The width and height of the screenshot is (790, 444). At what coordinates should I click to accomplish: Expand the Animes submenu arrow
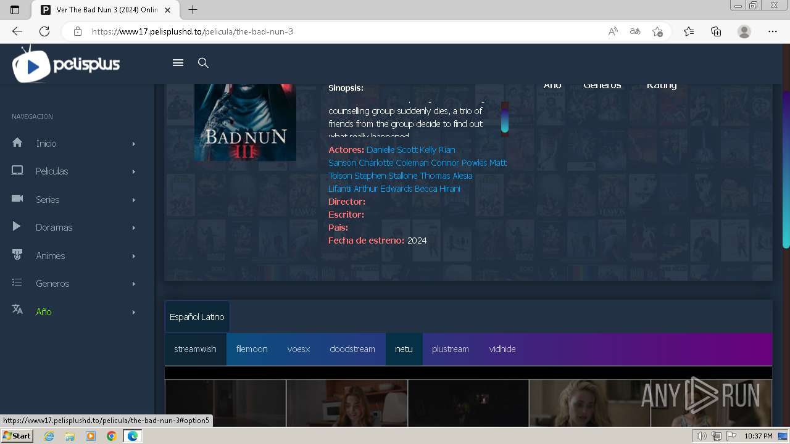tap(133, 256)
